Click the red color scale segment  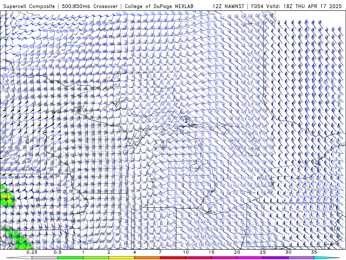173,258
